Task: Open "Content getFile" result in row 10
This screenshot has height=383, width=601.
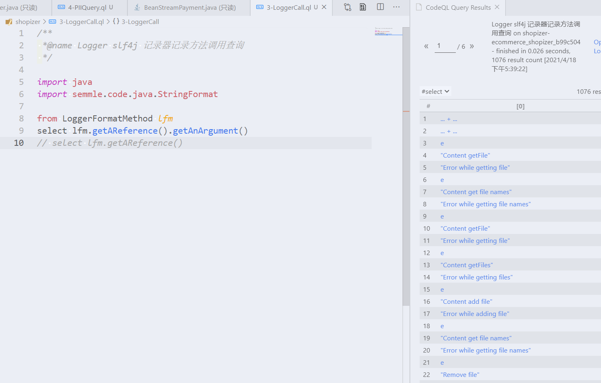Action: point(465,229)
